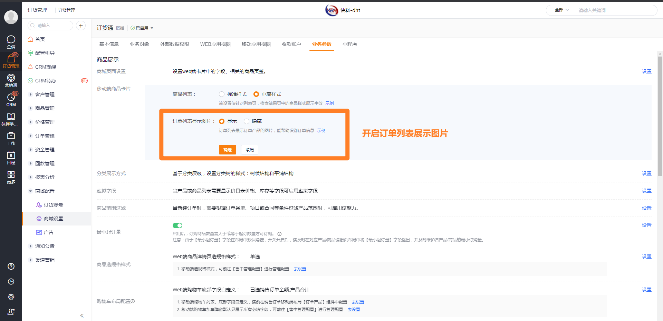Click 设置 link for 商城页面设置

point(647,71)
